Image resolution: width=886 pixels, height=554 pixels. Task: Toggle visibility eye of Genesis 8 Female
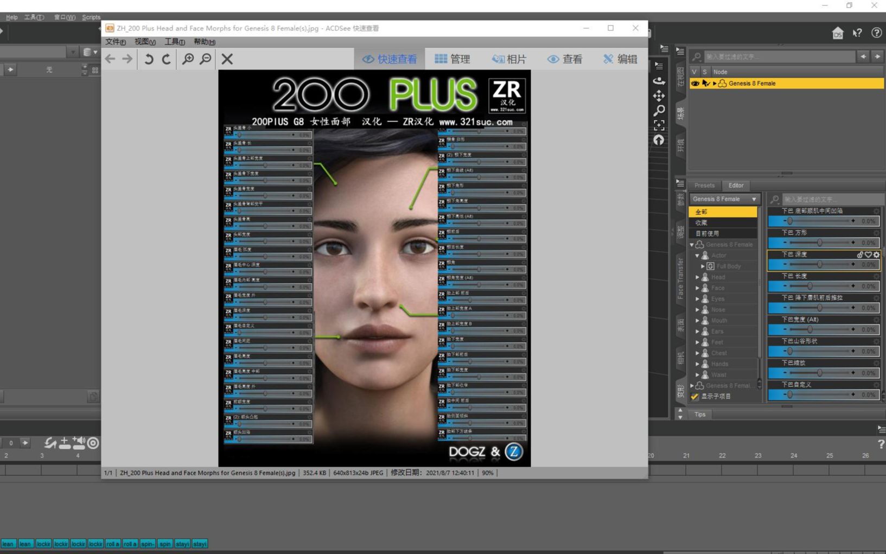tap(695, 84)
